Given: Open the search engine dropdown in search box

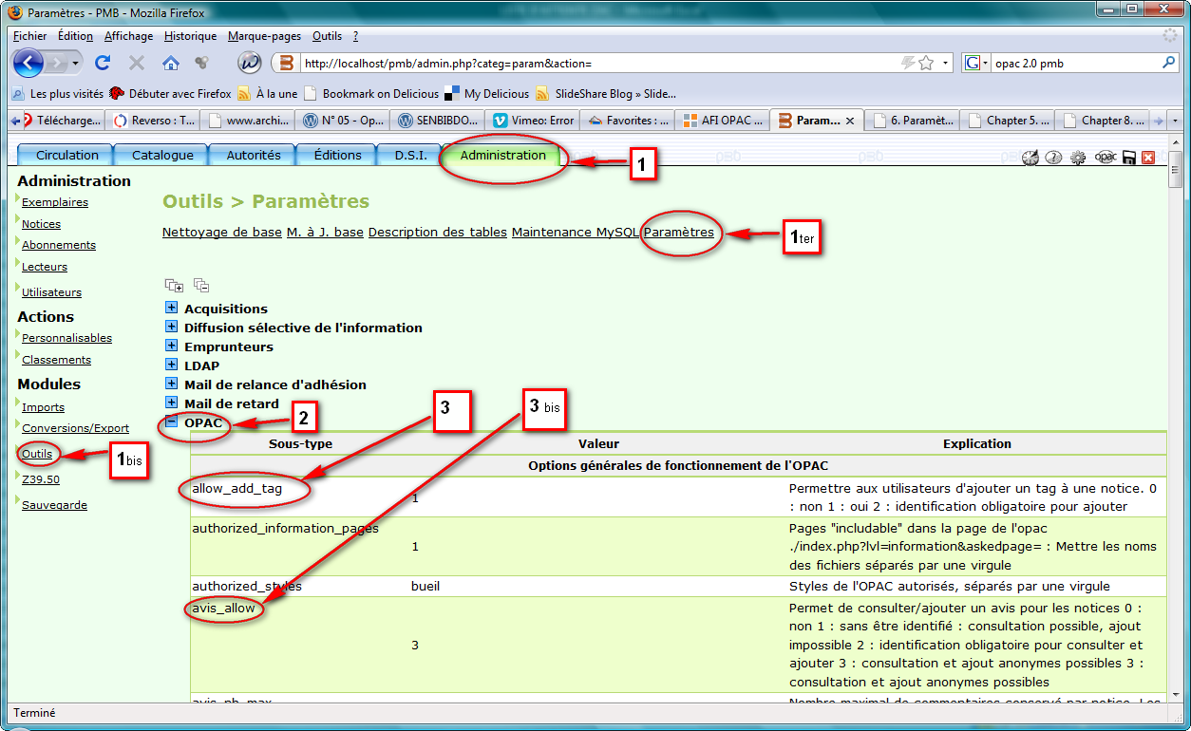Looking at the screenshot, I should 976,64.
